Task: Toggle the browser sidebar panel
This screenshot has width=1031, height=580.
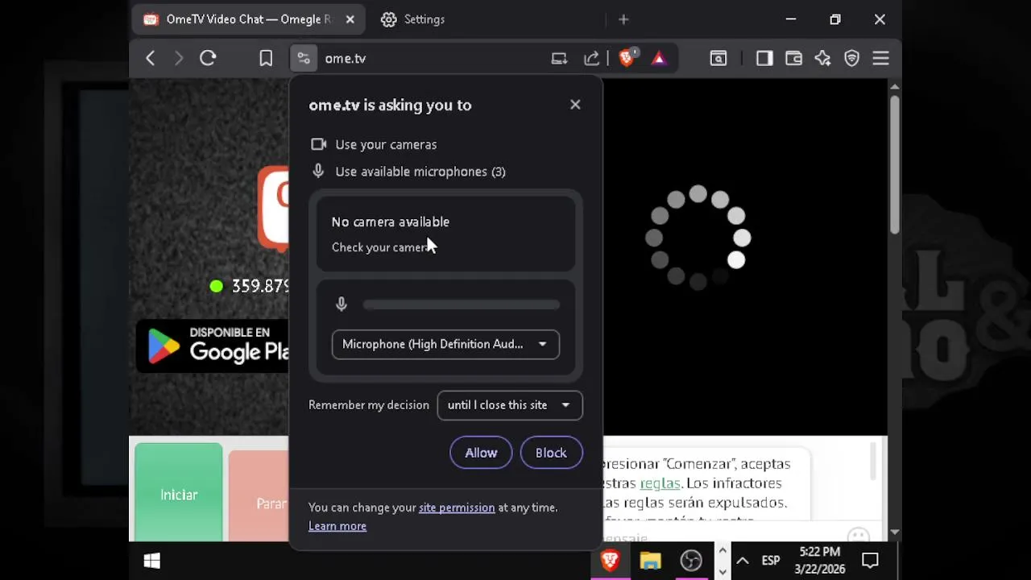Action: pyautogui.click(x=764, y=58)
